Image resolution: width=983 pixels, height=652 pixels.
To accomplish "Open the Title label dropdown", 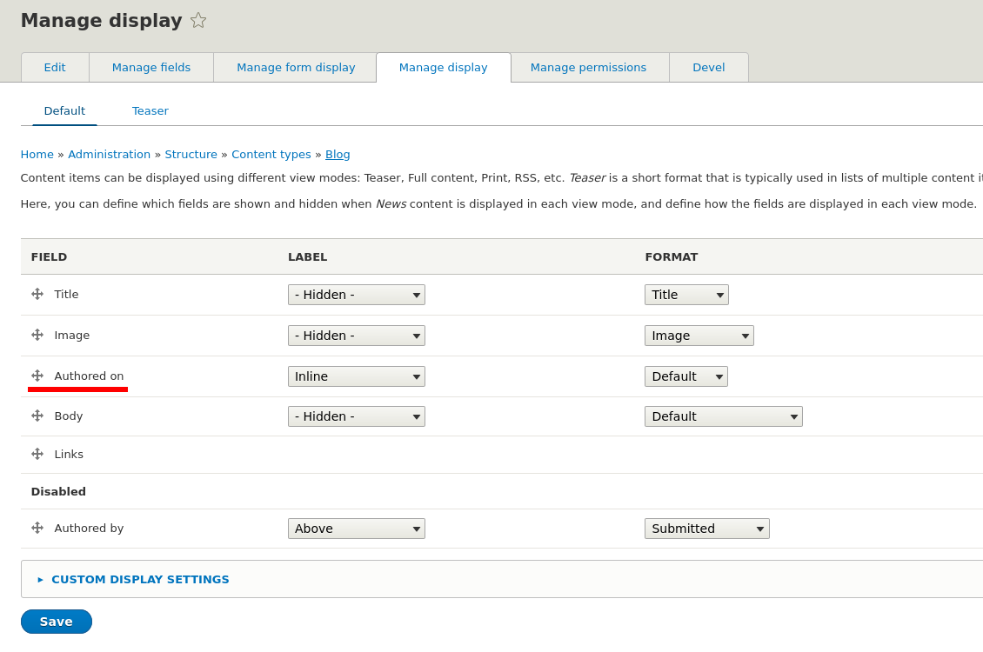I will [356, 295].
